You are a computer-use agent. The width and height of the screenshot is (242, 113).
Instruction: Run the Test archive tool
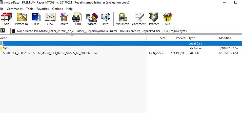pyautogui.click(x=36, y=19)
